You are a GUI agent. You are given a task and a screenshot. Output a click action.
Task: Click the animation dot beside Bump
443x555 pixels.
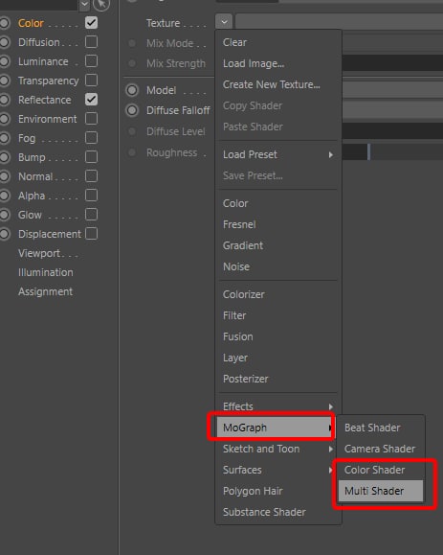(x=4, y=157)
